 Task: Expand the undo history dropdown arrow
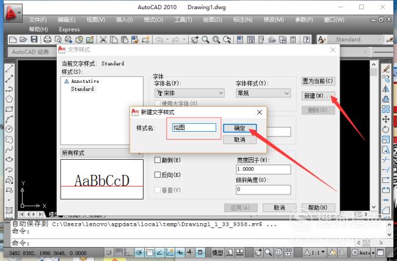[x=167, y=40]
